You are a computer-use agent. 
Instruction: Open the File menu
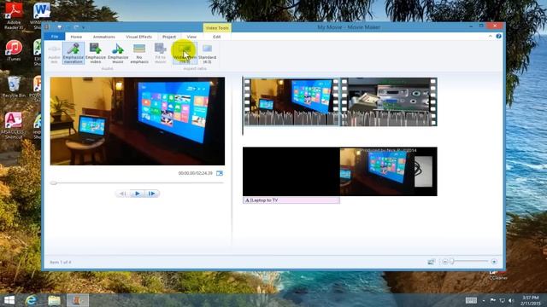[55, 37]
